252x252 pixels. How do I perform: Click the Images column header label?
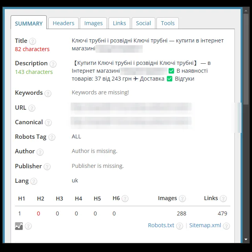pos(167,198)
